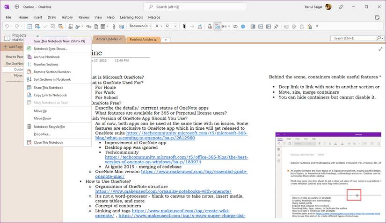Screen dimensions: 386x223
Task: Select the Finished Articles section tab
Action: pos(143,39)
